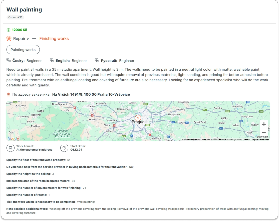
Task: Click the green price coin icon
Action: click(x=9, y=30)
